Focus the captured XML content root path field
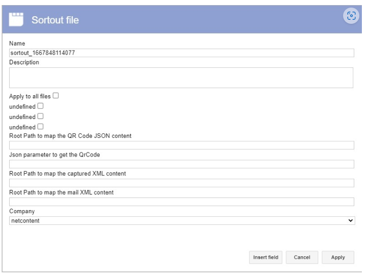The image size is (370, 275). (x=182, y=183)
